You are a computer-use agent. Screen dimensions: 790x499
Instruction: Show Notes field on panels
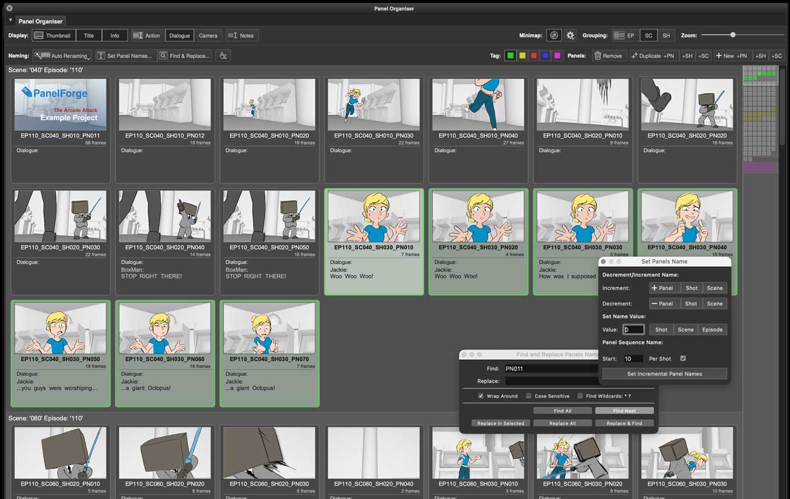coord(242,36)
